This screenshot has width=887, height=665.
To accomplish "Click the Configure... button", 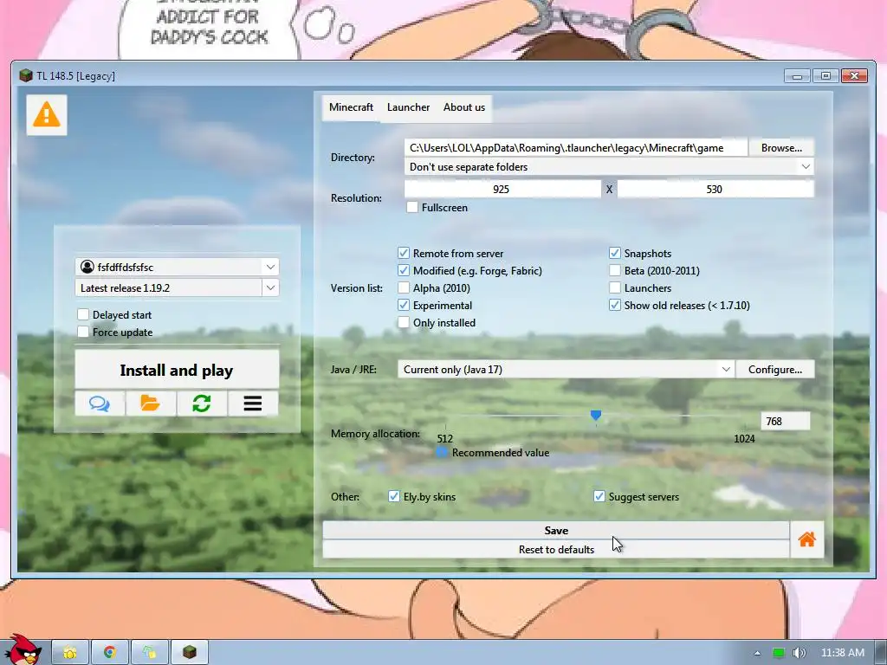I will (775, 369).
